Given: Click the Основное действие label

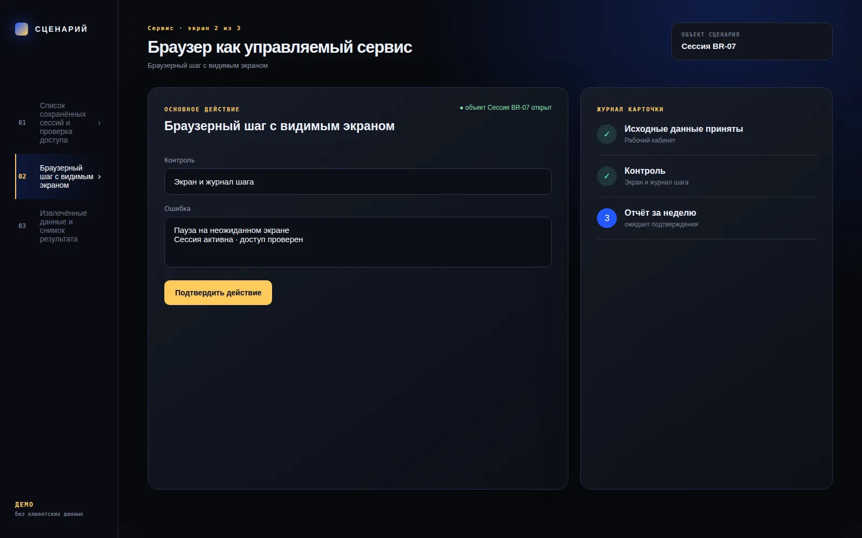Looking at the screenshot, I should pos(201,109).
